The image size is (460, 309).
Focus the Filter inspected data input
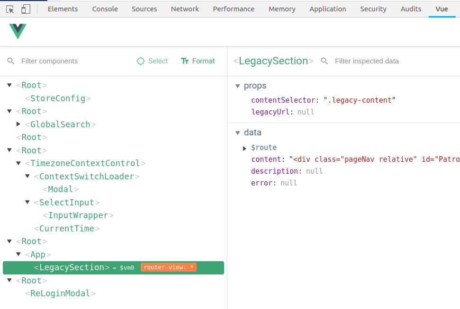[367, 61]
